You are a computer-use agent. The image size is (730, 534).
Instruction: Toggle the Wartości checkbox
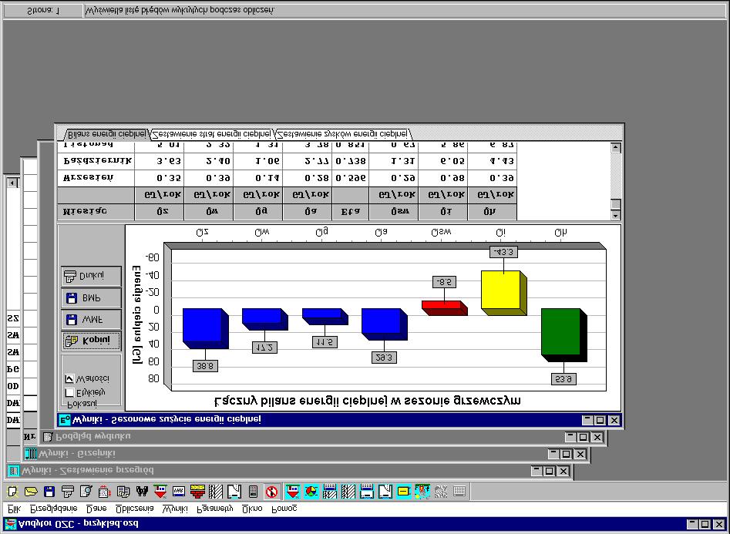pyautogui.click(x=69, y=378)
